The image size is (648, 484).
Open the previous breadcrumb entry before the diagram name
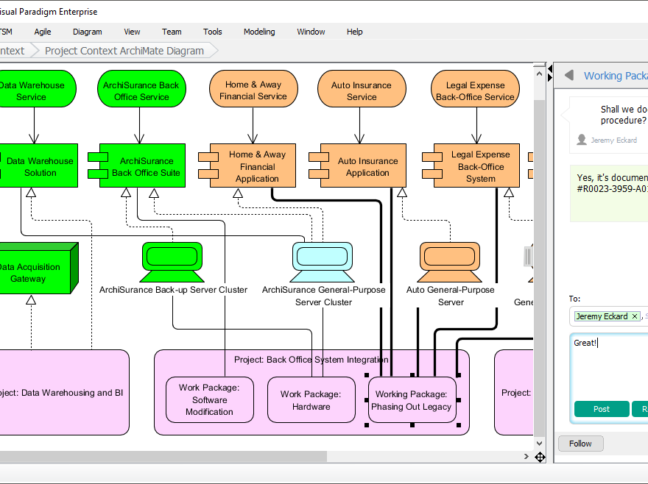coord(13,51)
